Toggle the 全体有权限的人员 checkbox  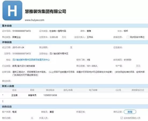pos(122,118)
